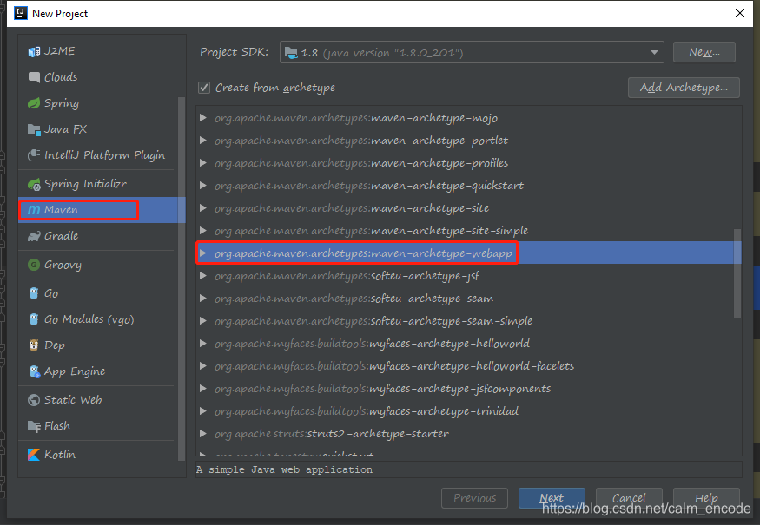760x525 pixels.
Task: Click the Cancel button
Action: pyautogui.click(x=629, y=498)
